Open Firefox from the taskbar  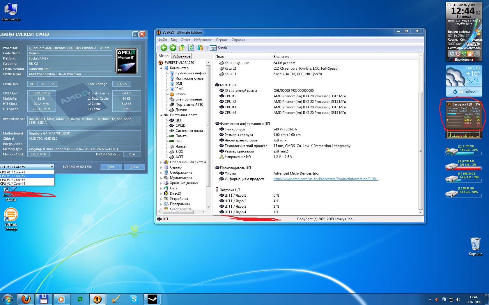coord(26,299)
